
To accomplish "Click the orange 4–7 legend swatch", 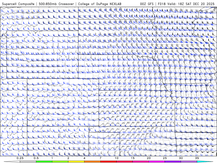I will point(92,162).
